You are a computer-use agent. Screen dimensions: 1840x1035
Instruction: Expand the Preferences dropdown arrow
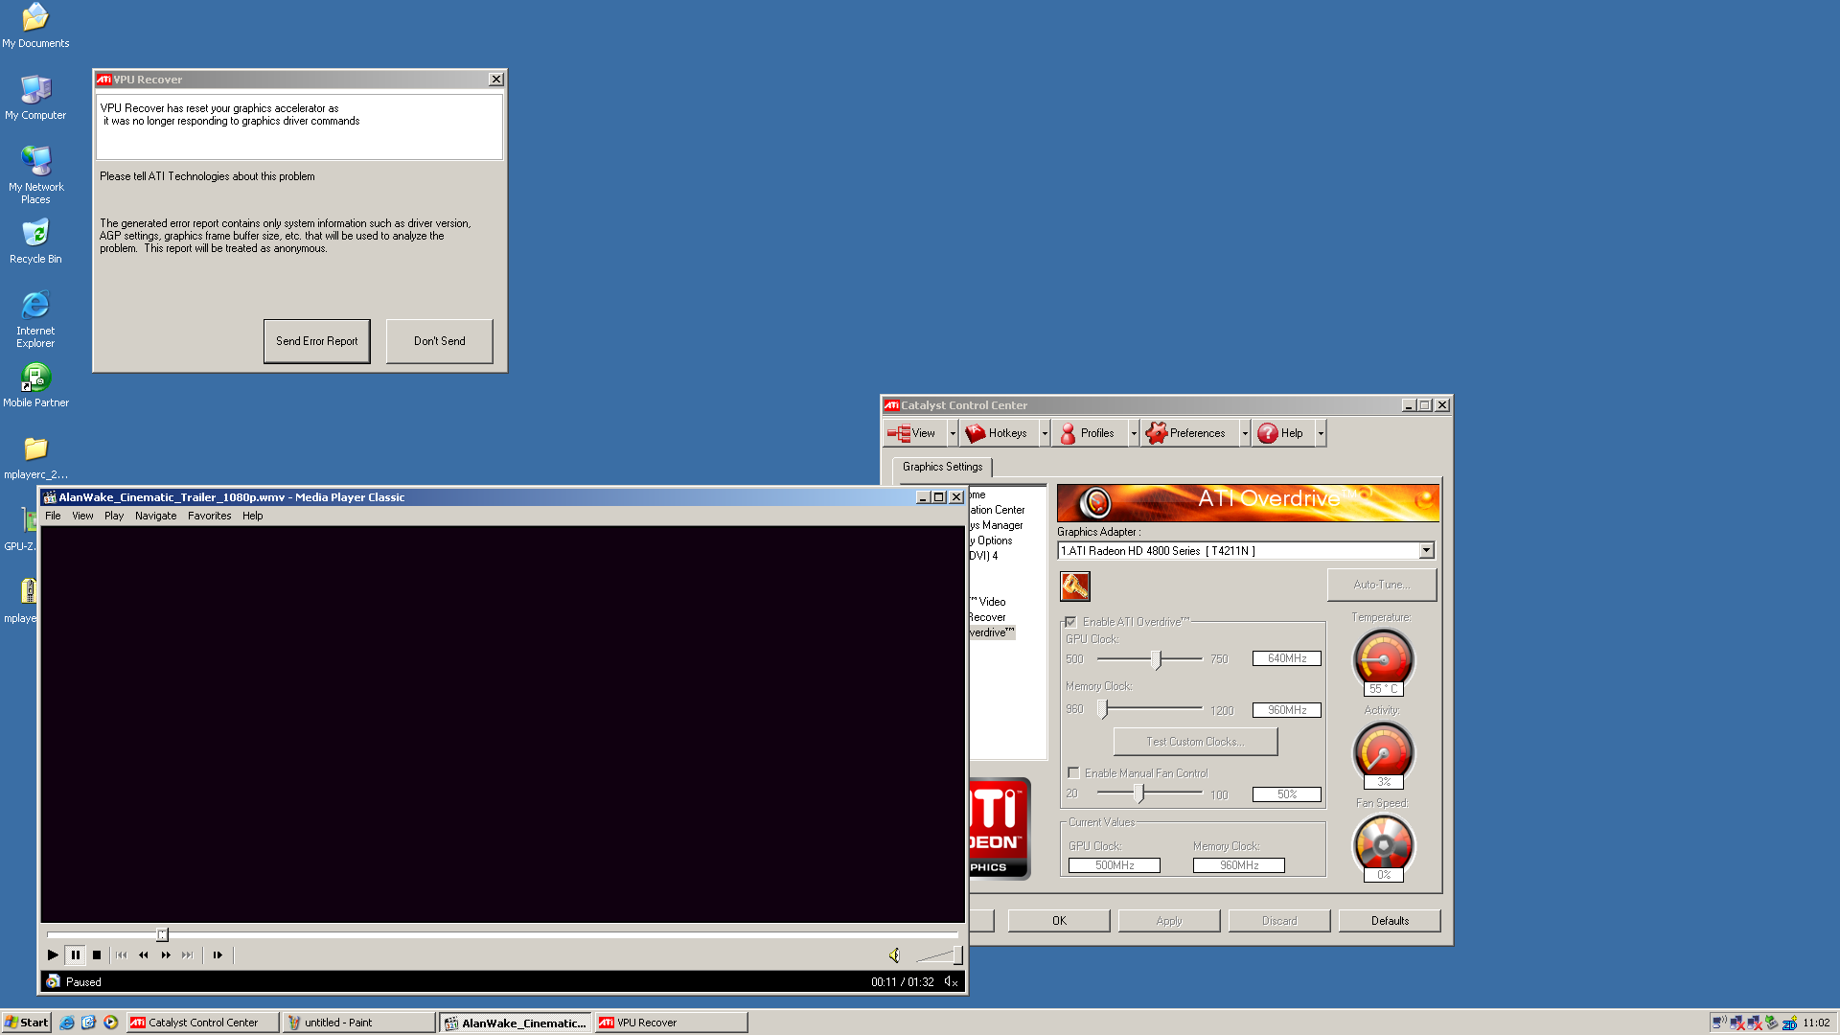click(1245, 433)
